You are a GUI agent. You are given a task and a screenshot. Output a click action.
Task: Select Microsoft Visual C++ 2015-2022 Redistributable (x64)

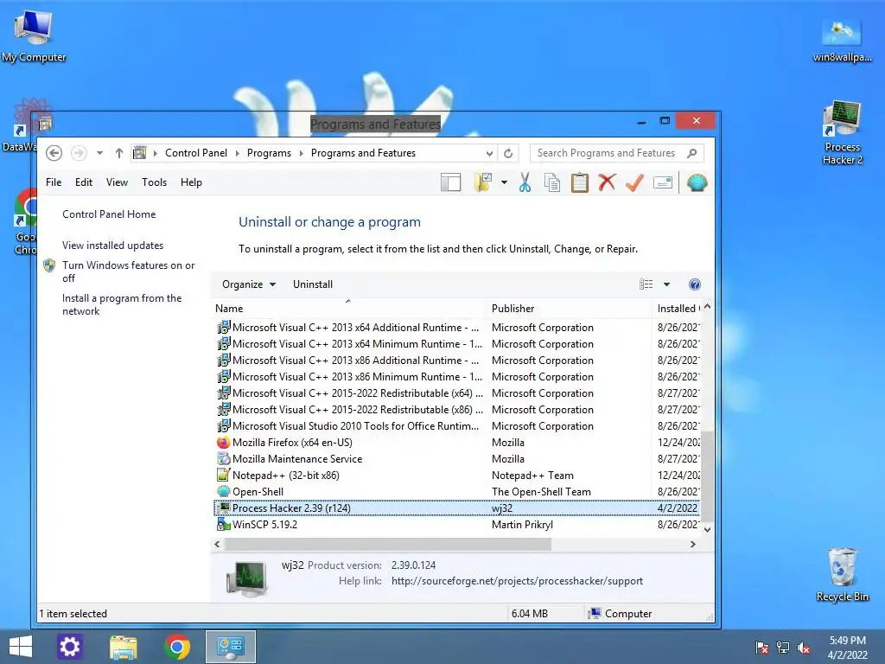pos(456,393)
